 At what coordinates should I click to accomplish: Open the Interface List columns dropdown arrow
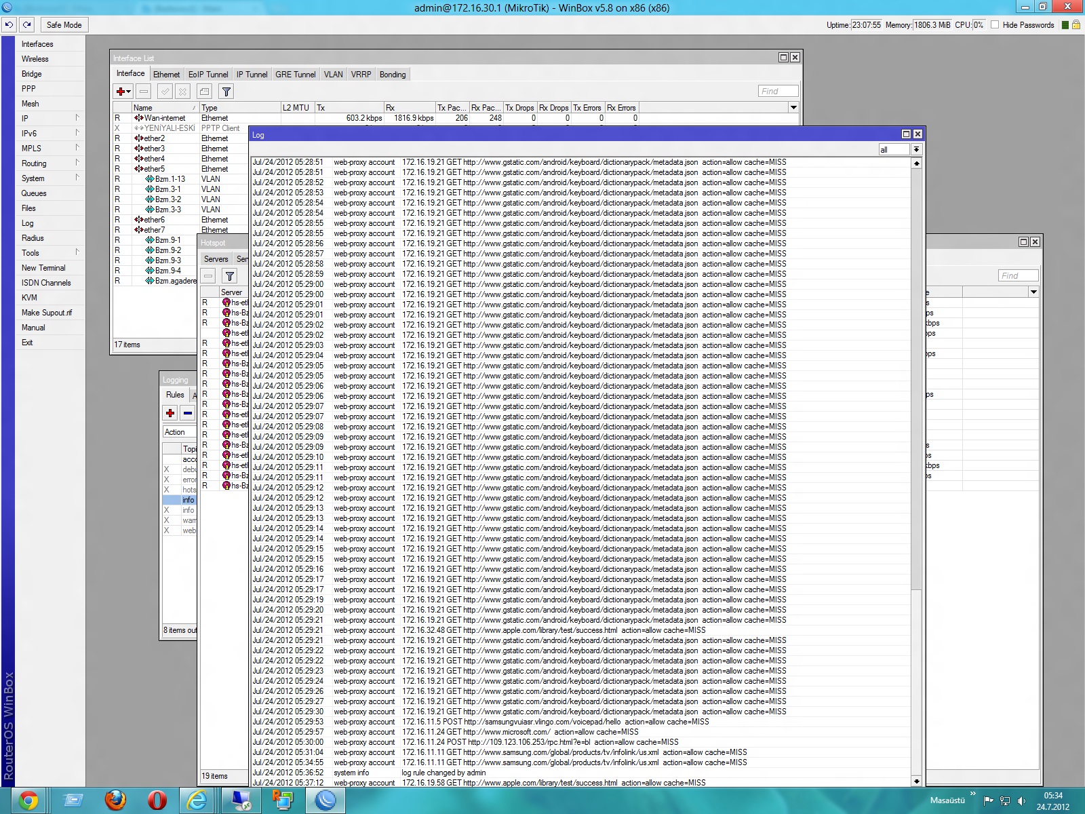[x=793, y=108]
